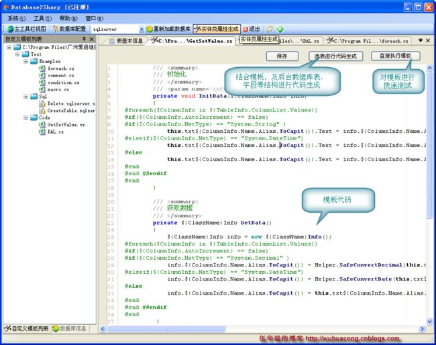Select the GetSetValue.cs file icon in tree
The height and width of the screenshot is (345, 436).
tap(42, 124)
